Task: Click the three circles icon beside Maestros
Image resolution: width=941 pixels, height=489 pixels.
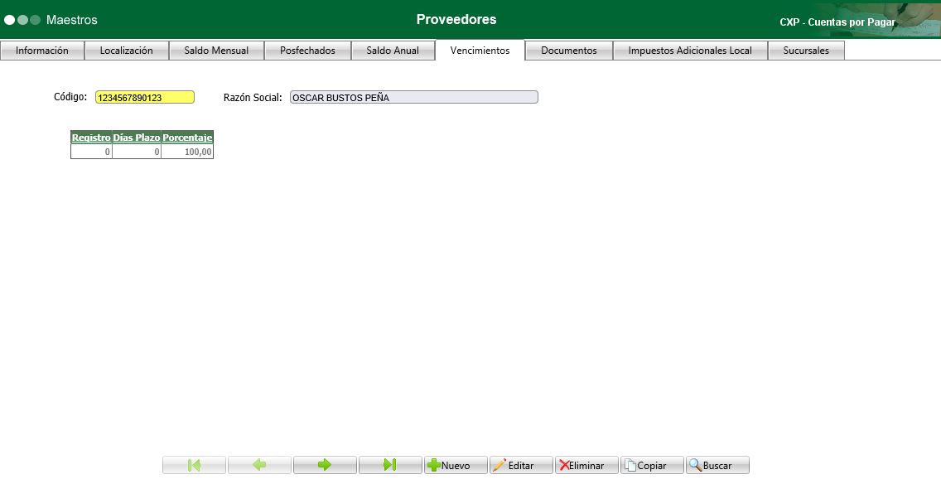Action: coord(22,20)
